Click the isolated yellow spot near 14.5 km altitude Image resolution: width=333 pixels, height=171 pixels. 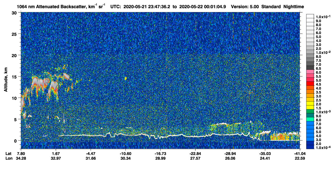126,78
